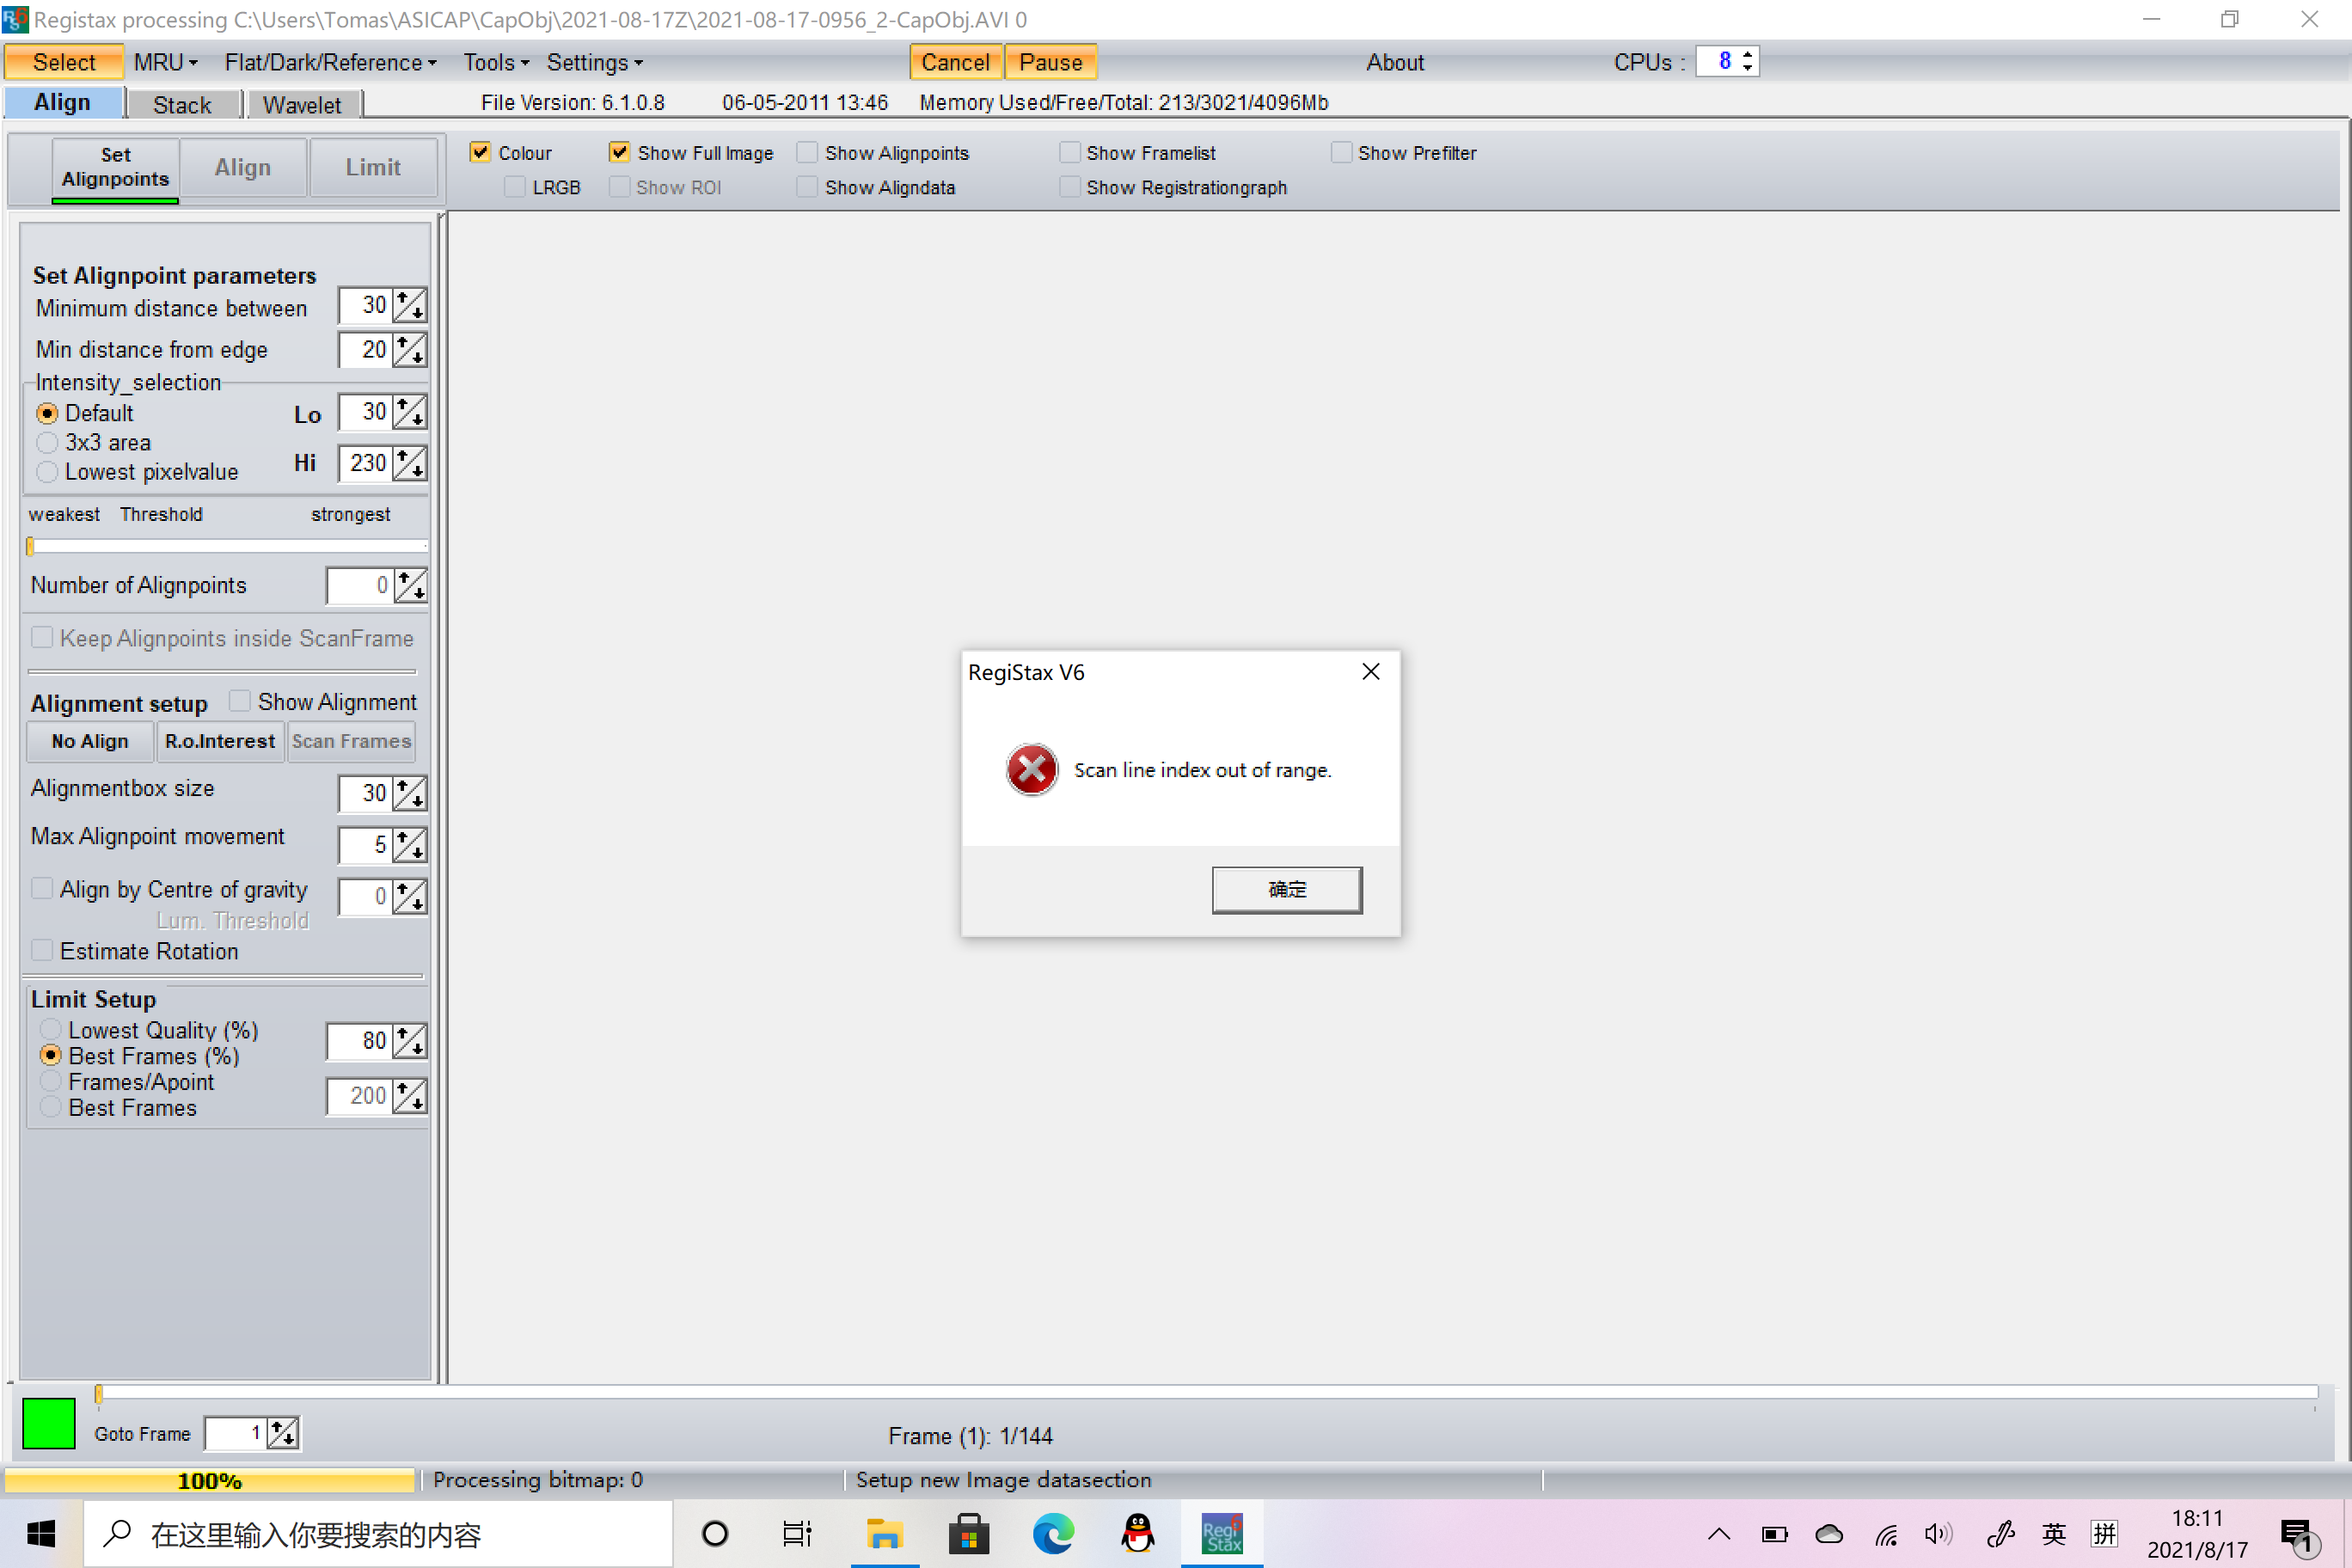
Task: Enable Show Aligndata checkbox
Action: [807, 187]
